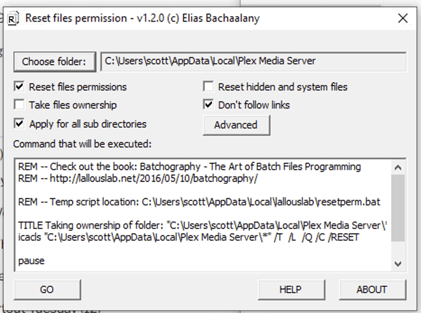Uncheck Reset files permissions checkbox

(x=19, y=87)
